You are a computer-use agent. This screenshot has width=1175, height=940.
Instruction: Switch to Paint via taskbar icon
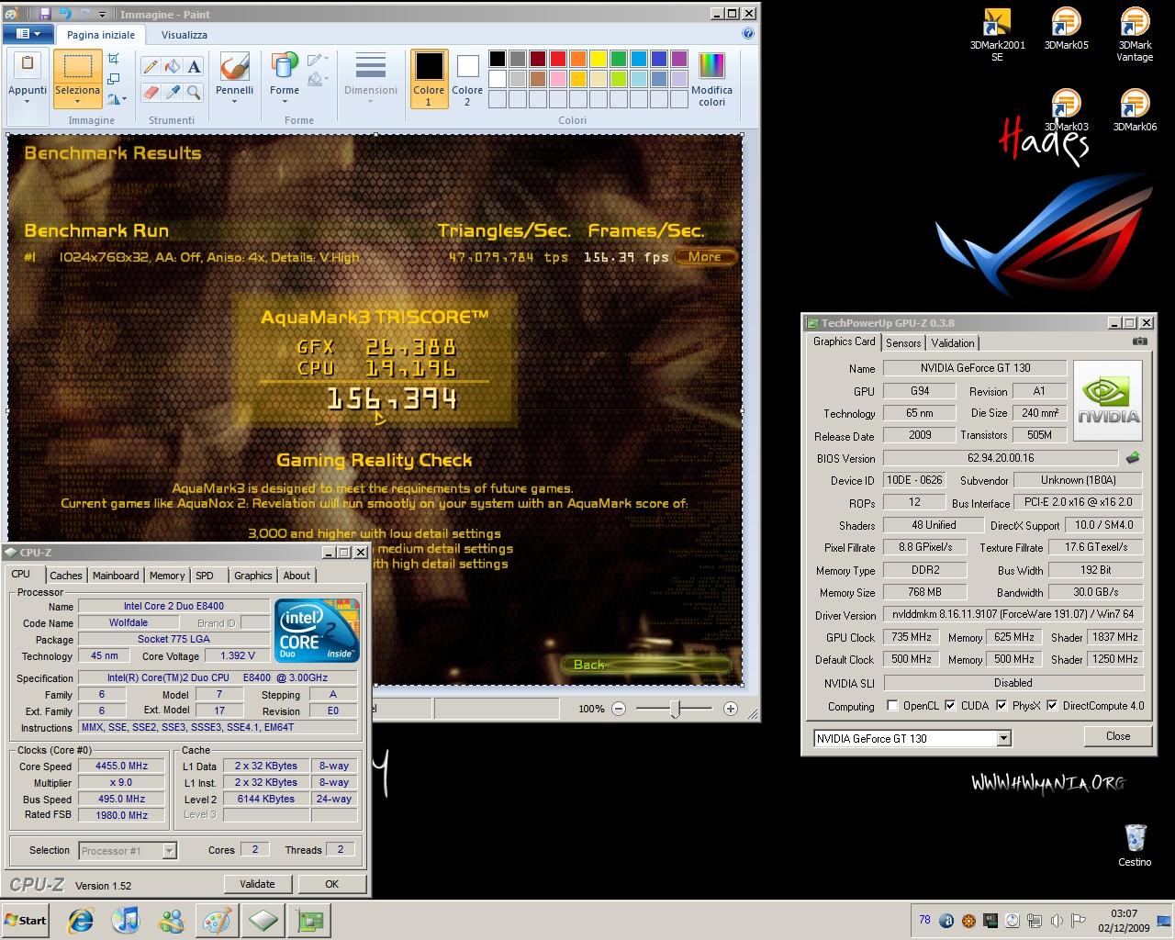pyautogui.click(x=217, y=920)
